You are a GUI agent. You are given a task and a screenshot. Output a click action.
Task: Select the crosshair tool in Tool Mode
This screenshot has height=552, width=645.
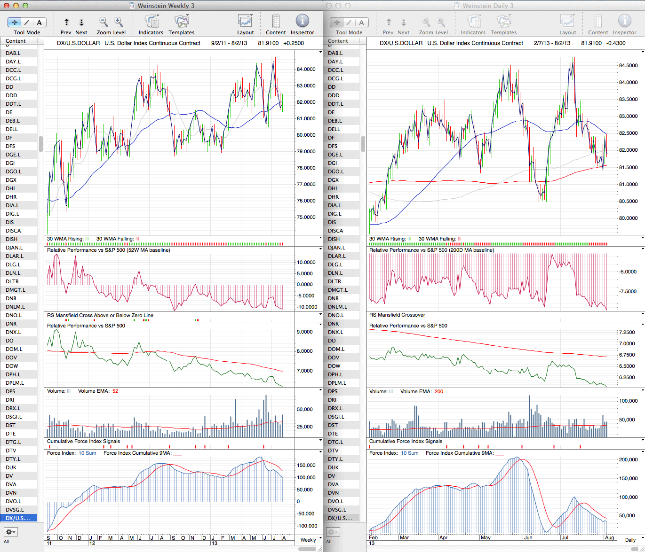[15, 22]
